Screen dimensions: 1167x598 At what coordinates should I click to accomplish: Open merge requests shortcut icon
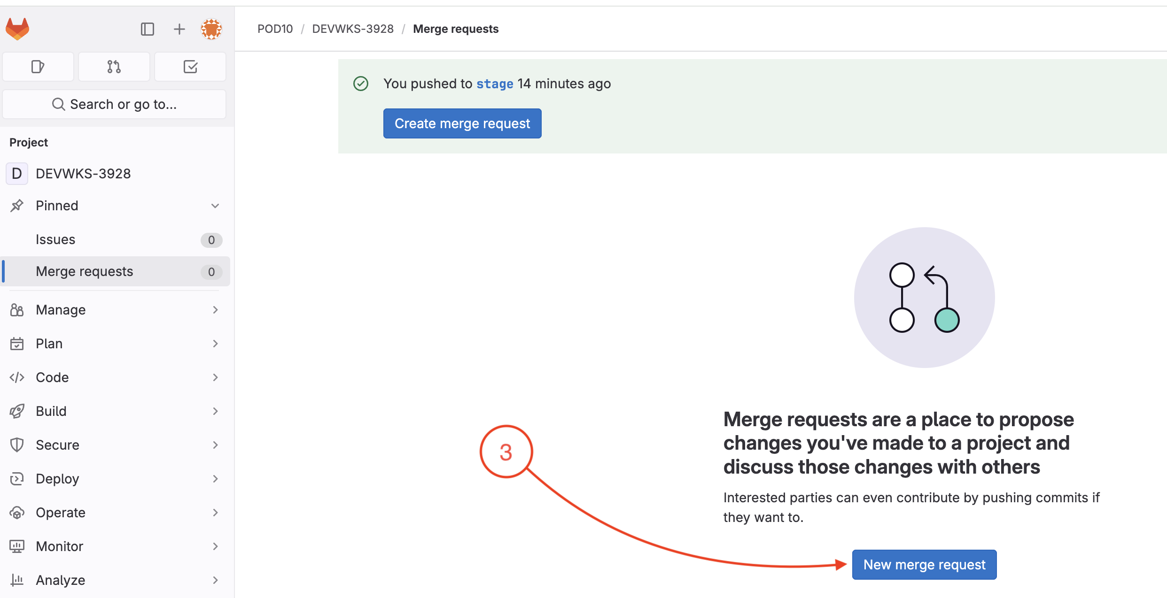[114, 67]
